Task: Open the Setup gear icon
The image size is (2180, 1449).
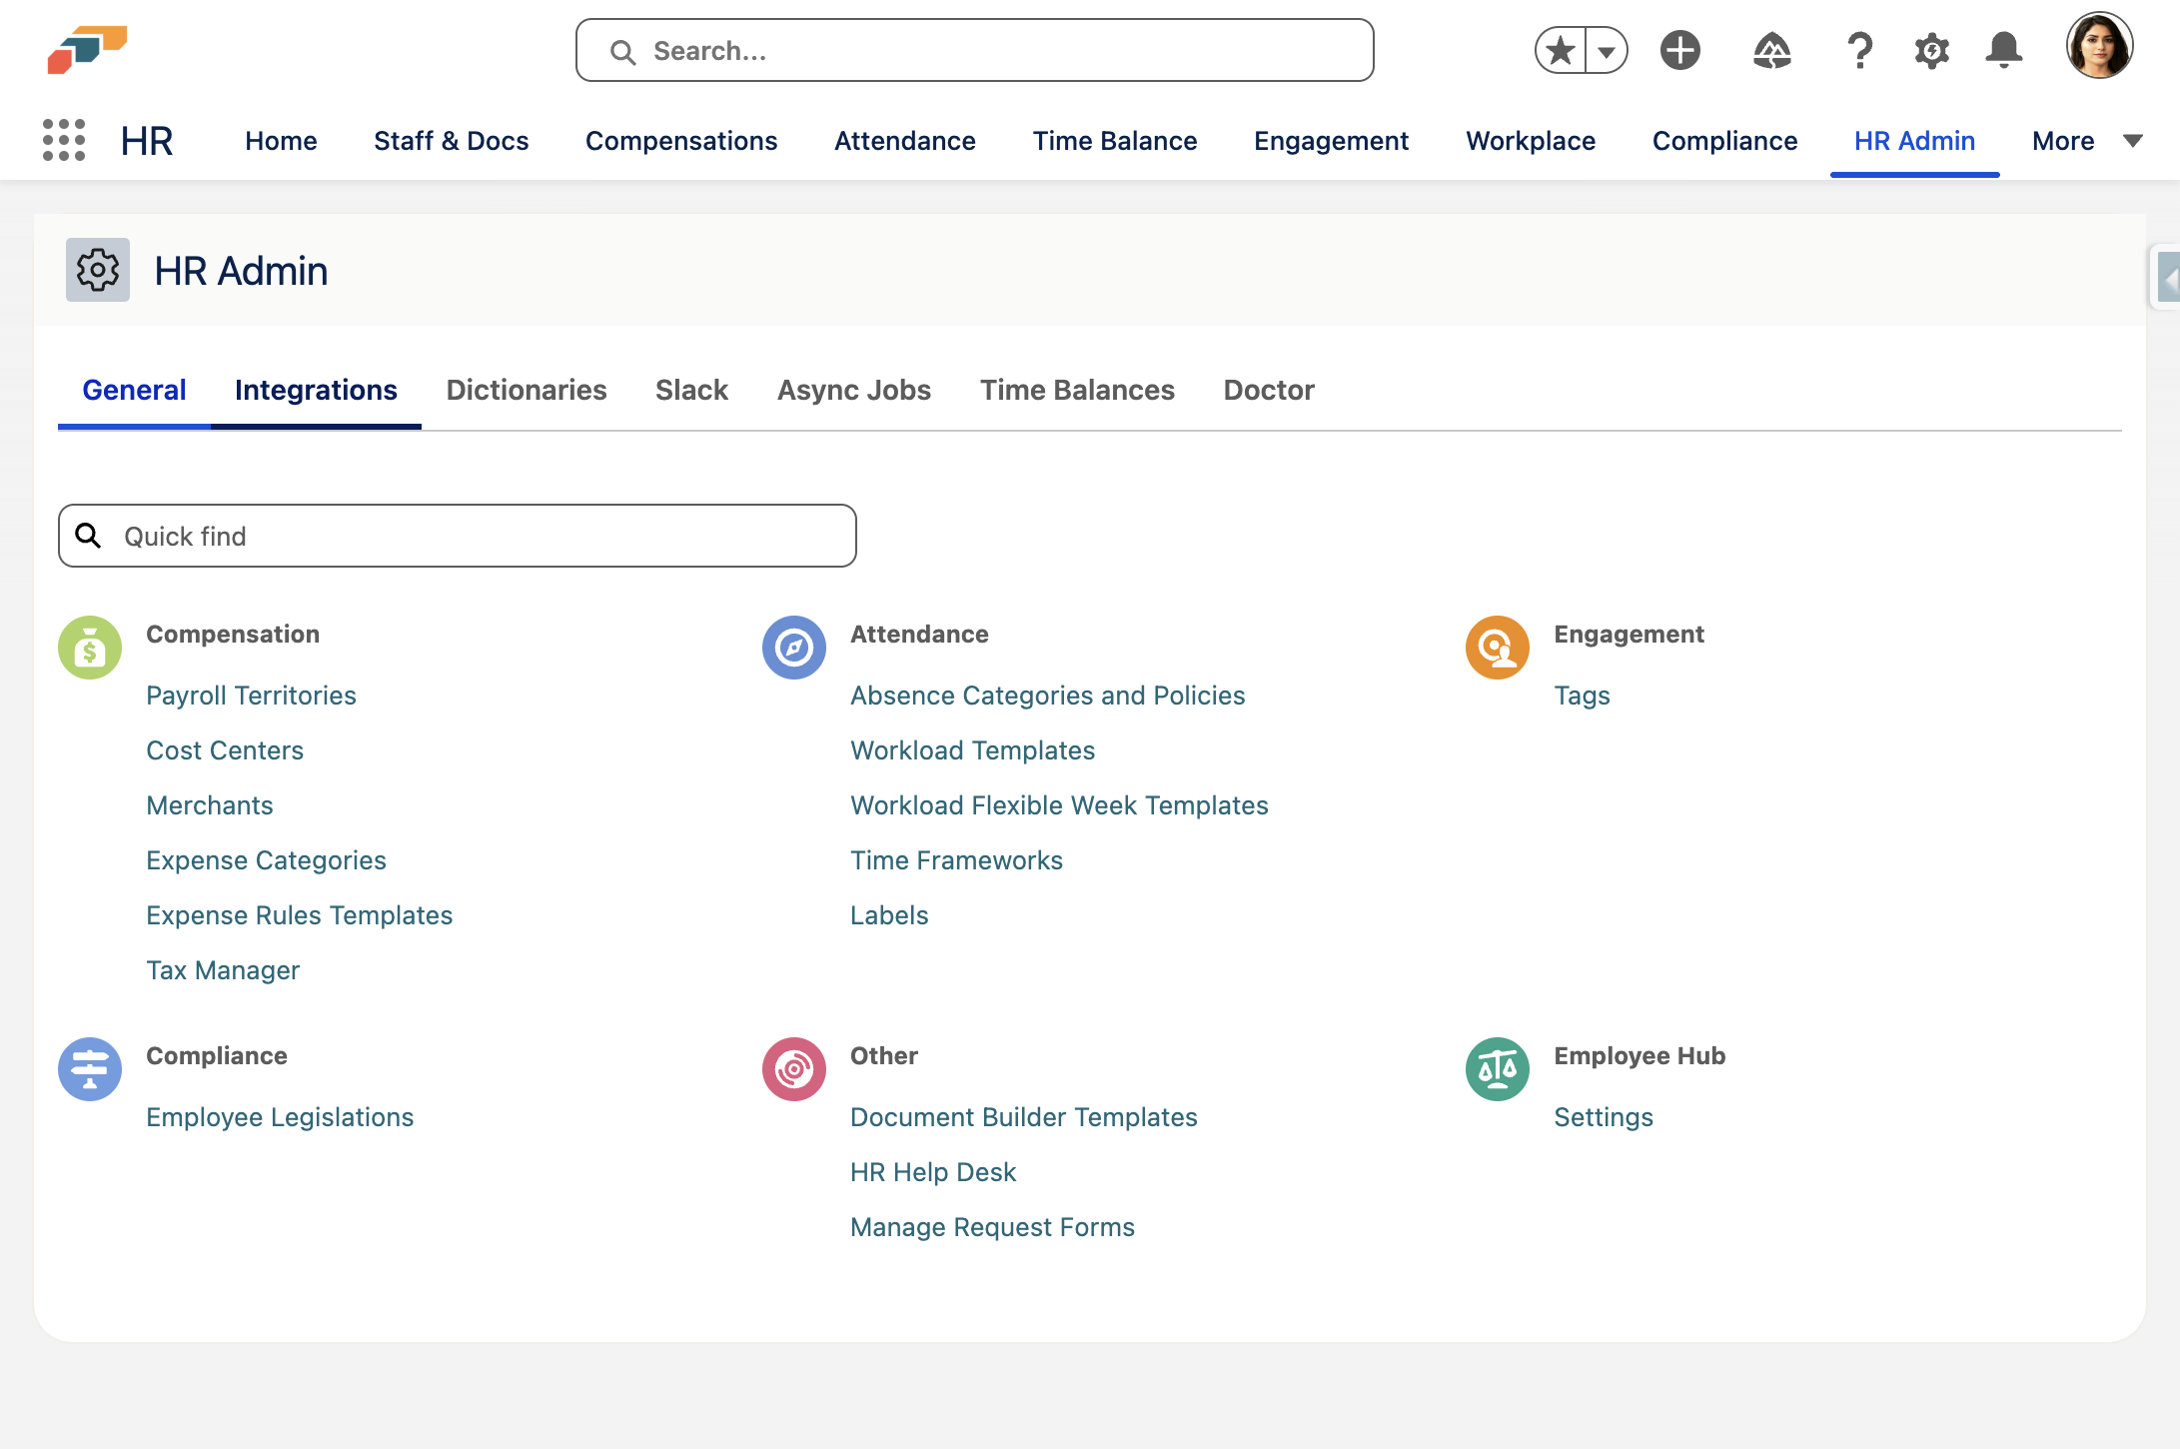Action: (x=1931, y=49)
